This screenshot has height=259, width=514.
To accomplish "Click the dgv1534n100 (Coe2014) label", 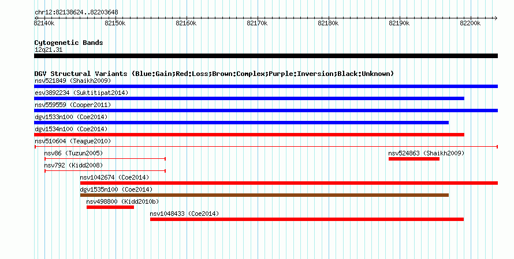I will [x=71, y=129].
